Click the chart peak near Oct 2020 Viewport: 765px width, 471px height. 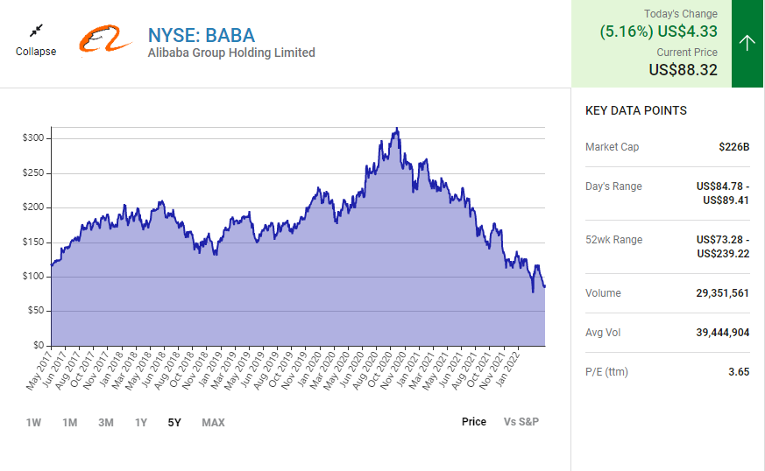pyautogui.click(x=397, y=130)
